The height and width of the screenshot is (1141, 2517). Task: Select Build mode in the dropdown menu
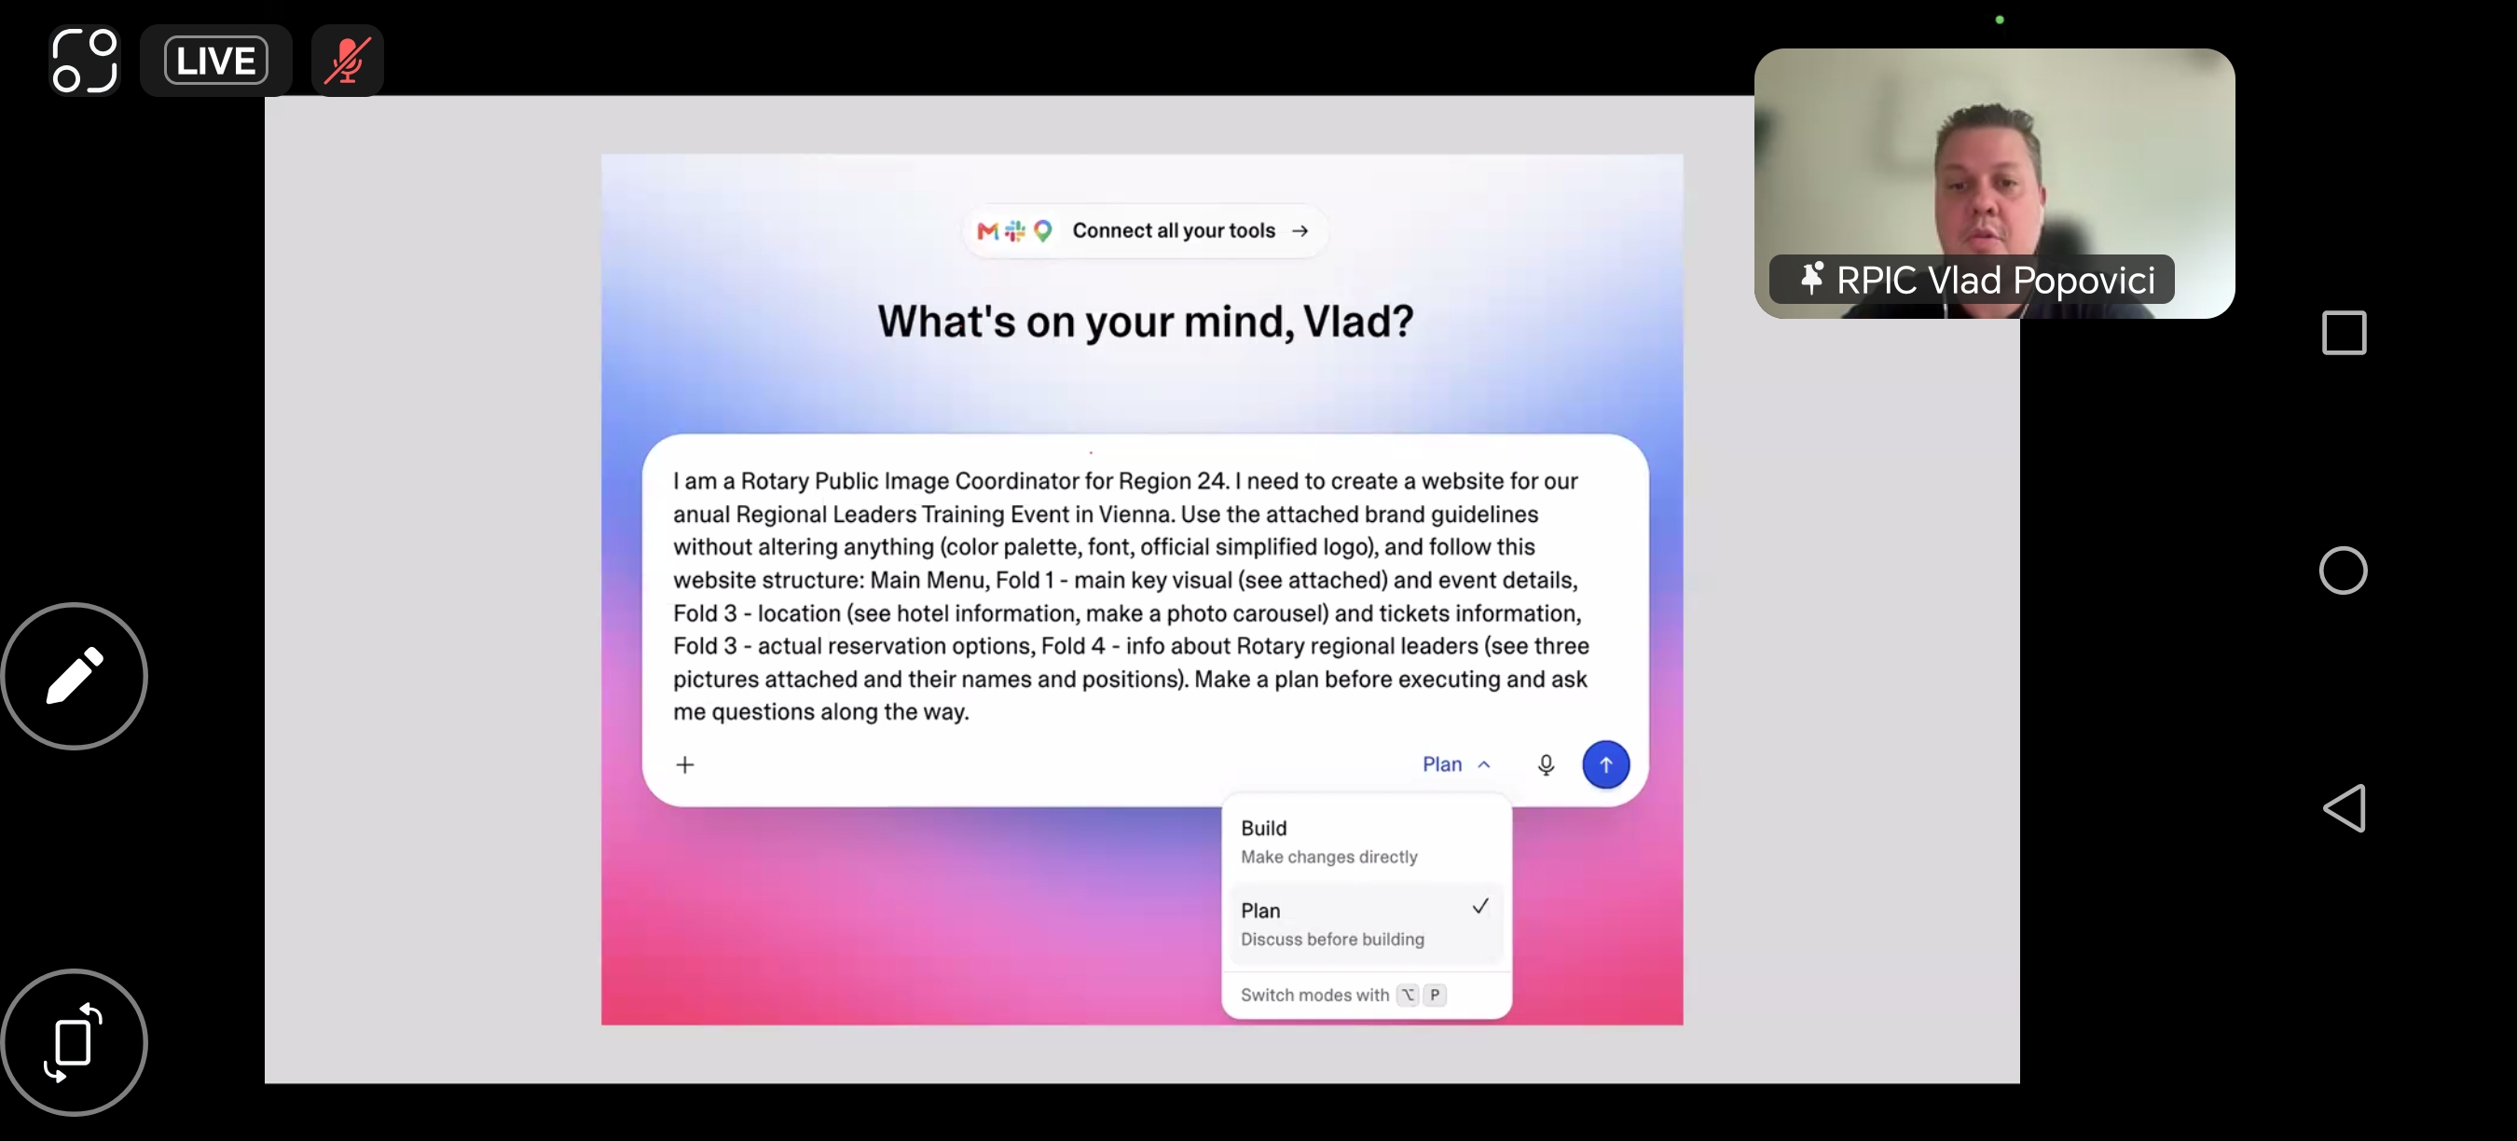pos(1366,841)
